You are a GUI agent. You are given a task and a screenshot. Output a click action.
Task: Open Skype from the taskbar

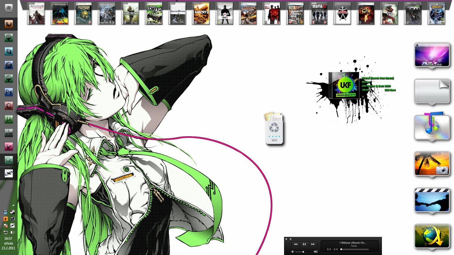9,51
